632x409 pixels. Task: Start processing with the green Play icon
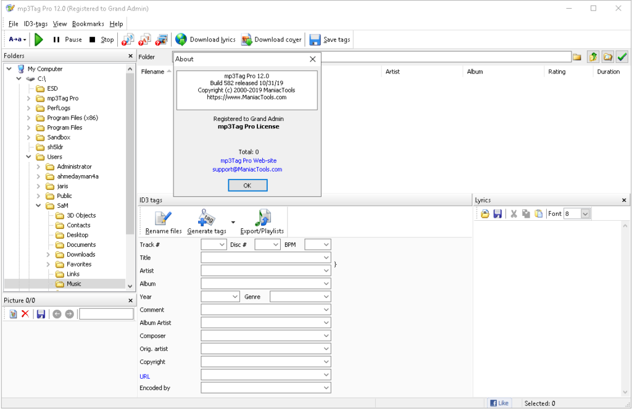38,39
